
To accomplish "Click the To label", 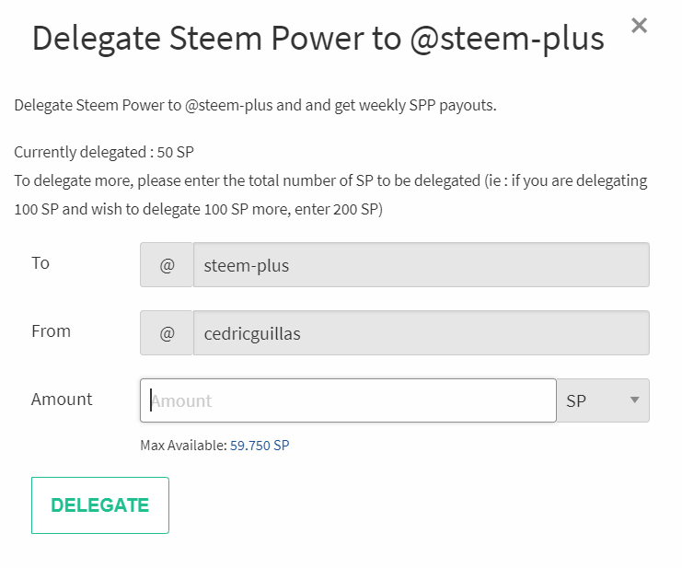I will point(40,263).
